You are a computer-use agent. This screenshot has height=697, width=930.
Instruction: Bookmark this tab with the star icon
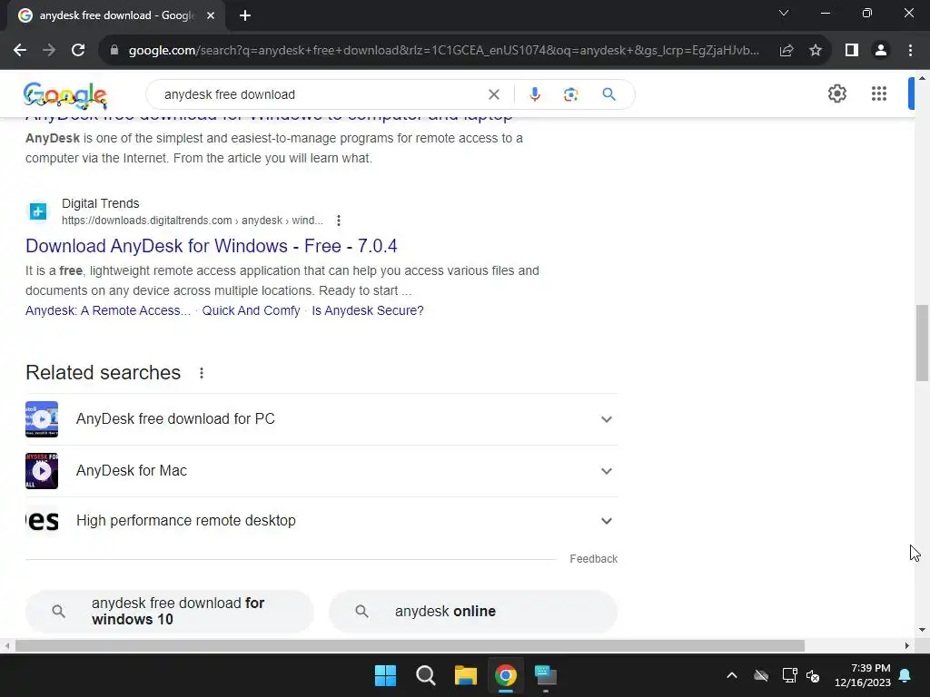816,51
